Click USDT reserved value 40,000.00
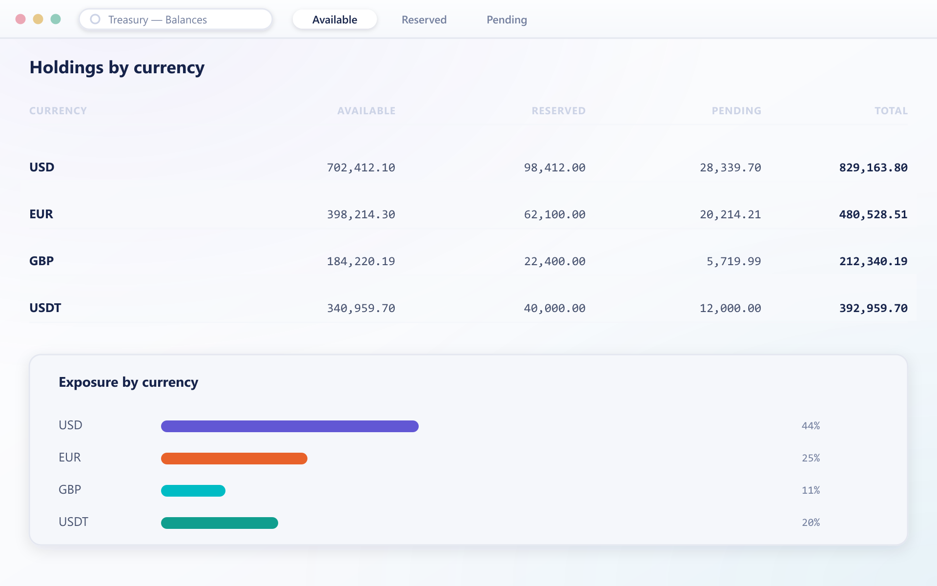This screenshot has width=937, height=586. (555, 308)
